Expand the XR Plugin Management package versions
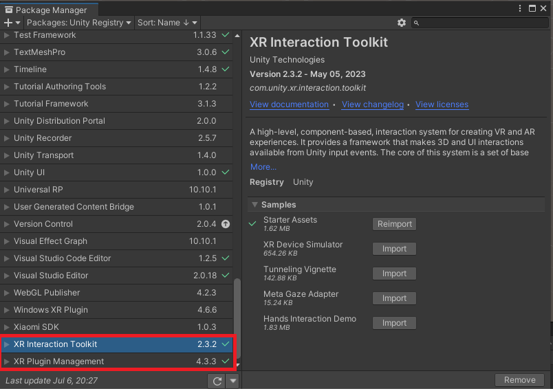Viewport: 553px width, 391px height. coord(6,361)
